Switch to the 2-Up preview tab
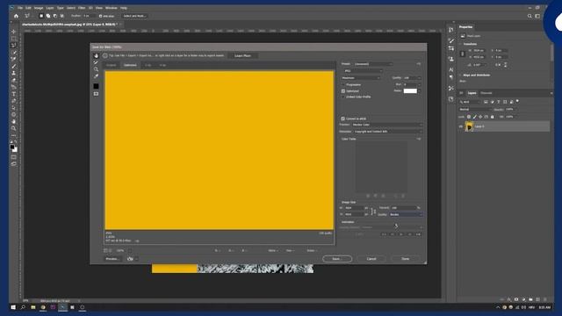Image resolution: width=562 pixels, height=316 pixels. (x=148, y=65)
